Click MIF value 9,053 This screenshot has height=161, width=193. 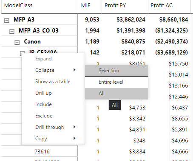[x=92, y=19]
